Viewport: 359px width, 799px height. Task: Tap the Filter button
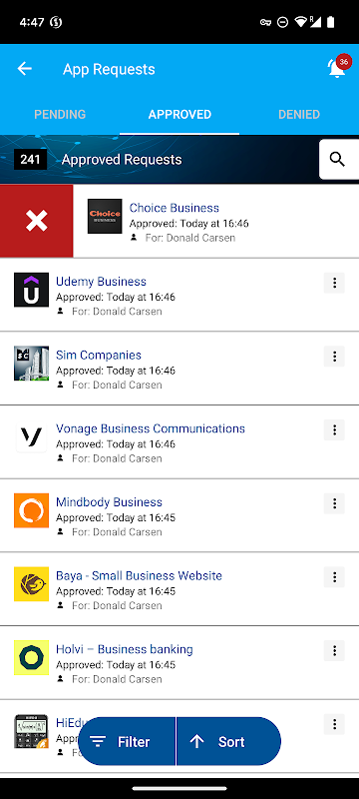pyautogui.click(x=127, y=741)
